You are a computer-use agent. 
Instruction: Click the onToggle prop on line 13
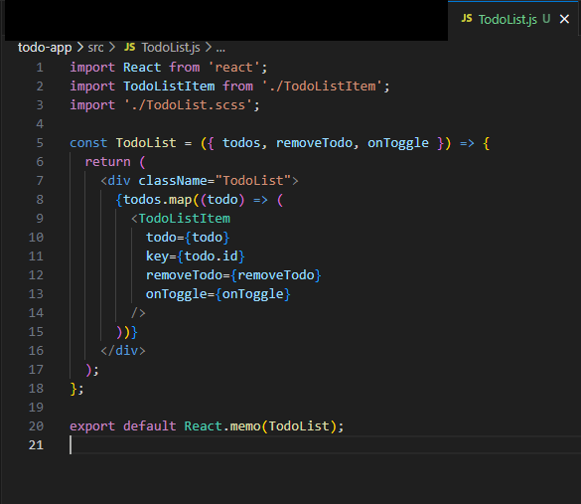click(177, 294)
